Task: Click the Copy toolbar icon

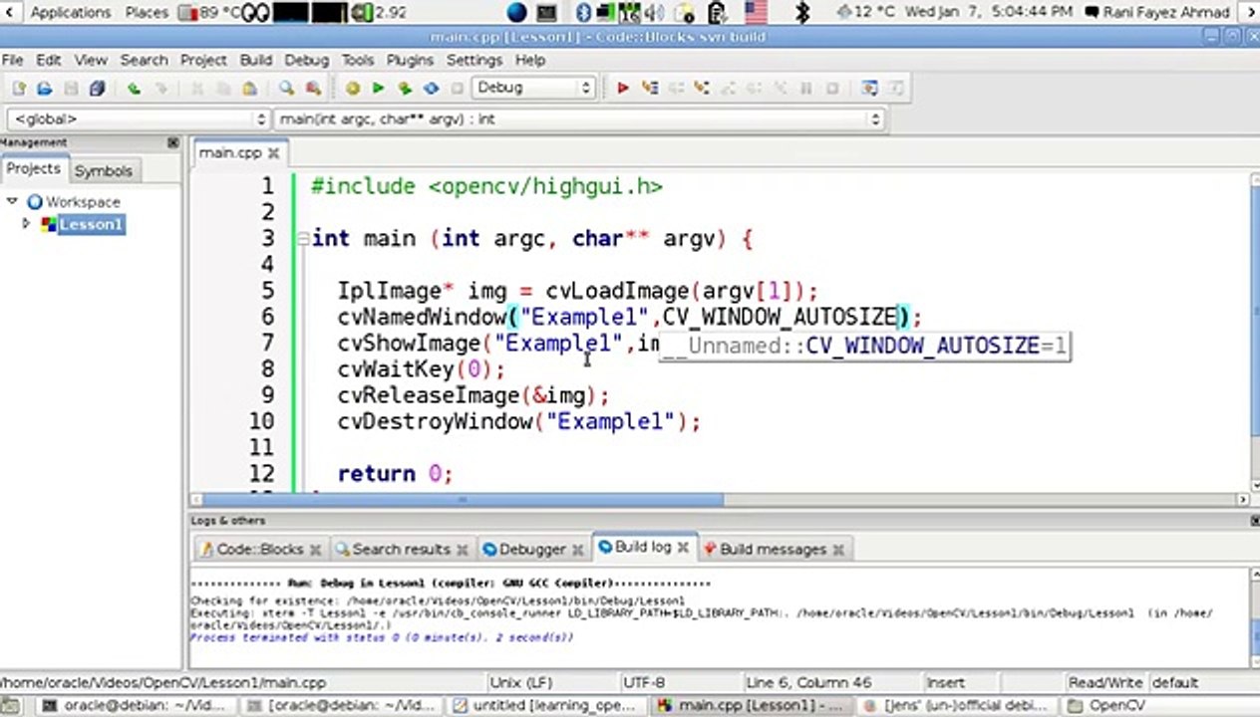Action: pyautogui.click(x=223, y=89)
